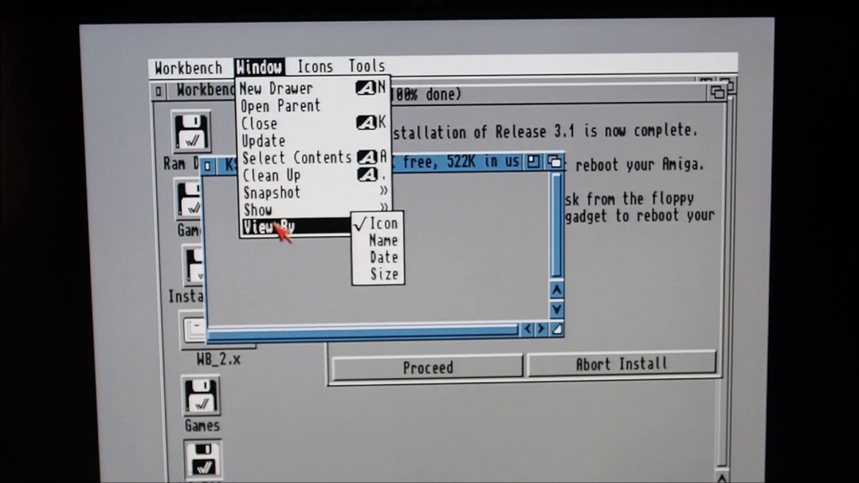Open the Tools menu

coord(366,66)
